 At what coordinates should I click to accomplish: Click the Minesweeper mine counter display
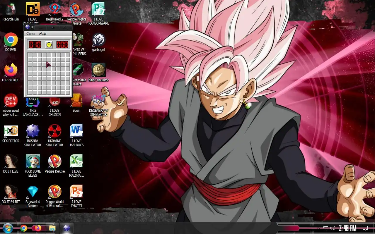tap(35, 44)
